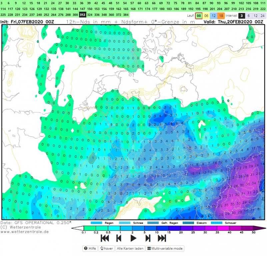
Task: Select forecast hour 3
Action: [3, 3]
